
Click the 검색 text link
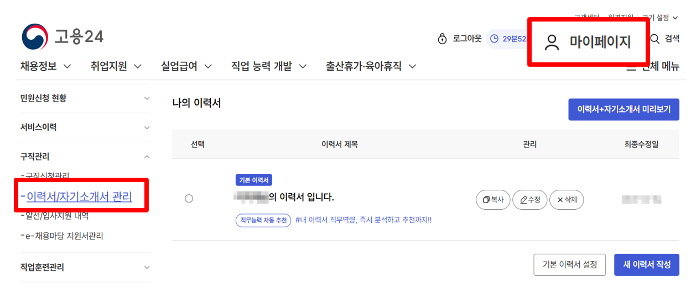pos(672,39)
